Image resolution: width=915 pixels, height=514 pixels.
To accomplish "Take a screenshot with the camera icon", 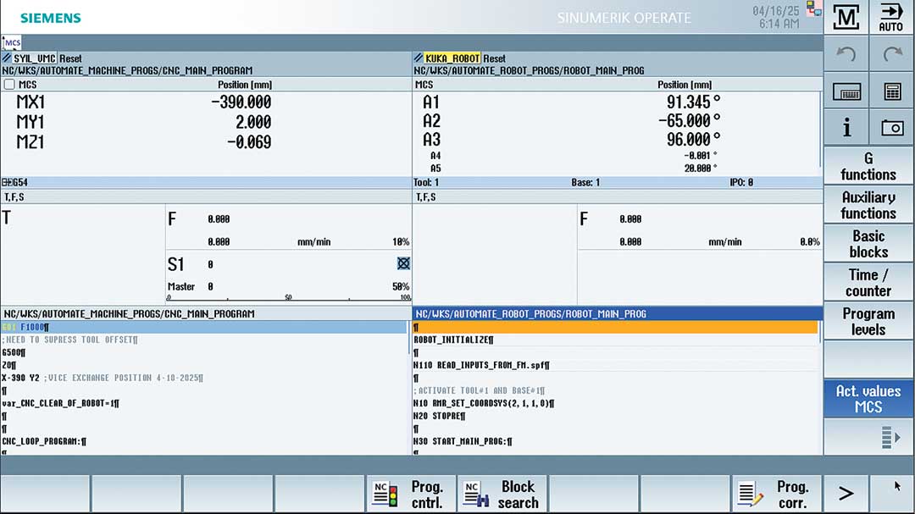I will (x=891, y=128).
